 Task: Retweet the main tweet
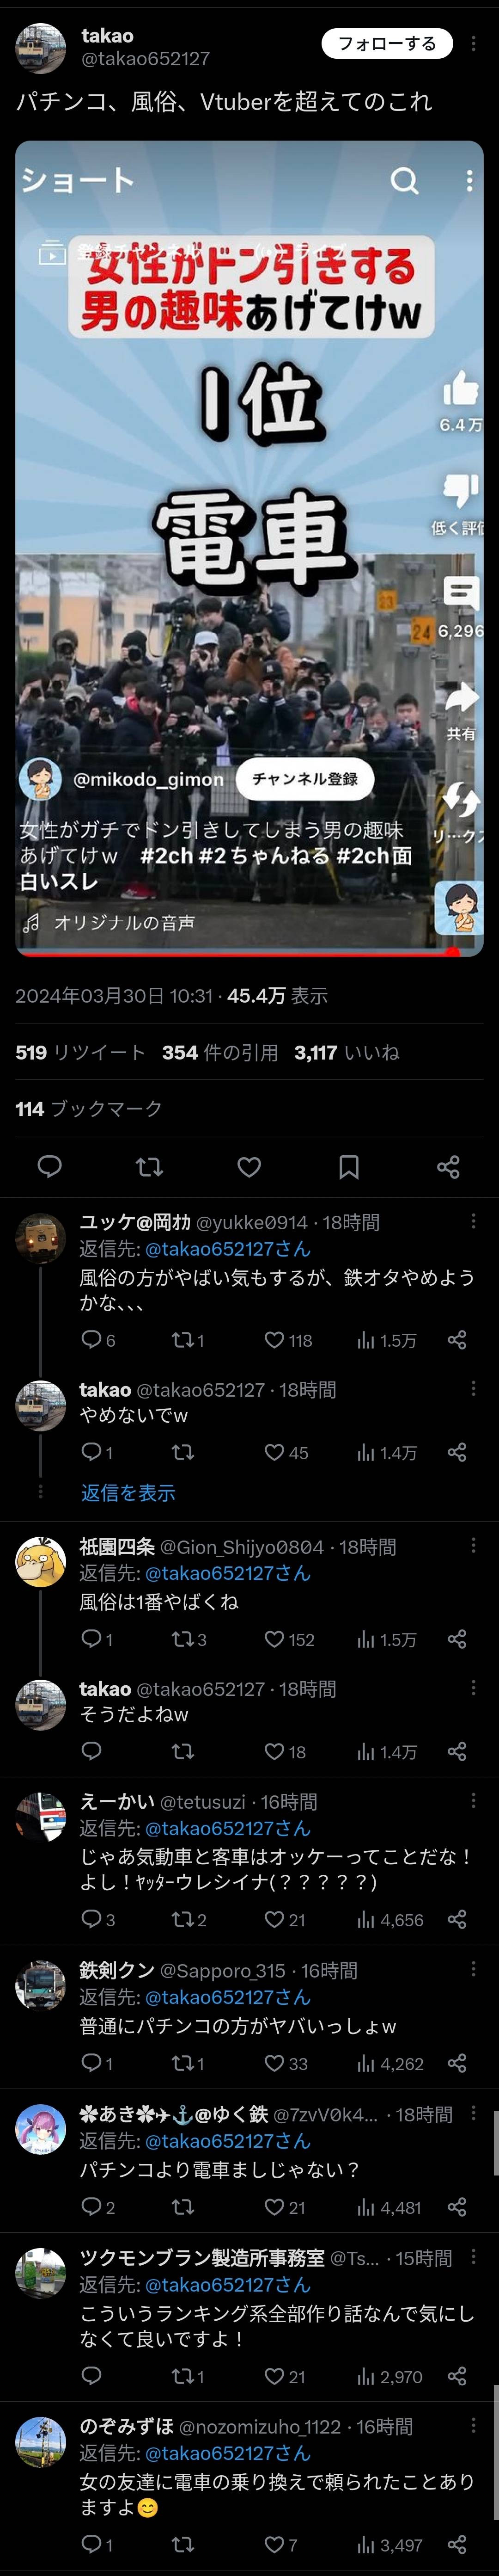click(x=149, y=1166)
